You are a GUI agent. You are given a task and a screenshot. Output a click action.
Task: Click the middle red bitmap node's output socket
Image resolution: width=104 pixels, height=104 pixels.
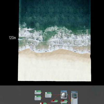(x=58, y=101)
